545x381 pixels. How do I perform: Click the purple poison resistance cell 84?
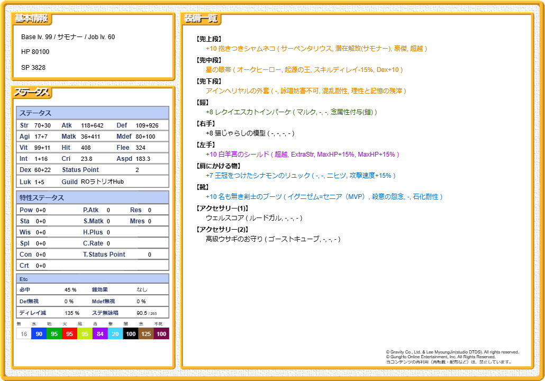point(100,334)
